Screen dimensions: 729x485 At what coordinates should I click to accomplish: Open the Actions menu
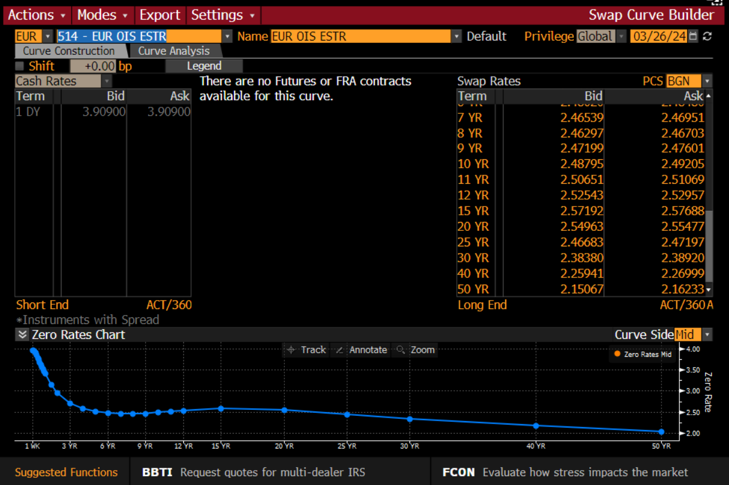[36, 15]
